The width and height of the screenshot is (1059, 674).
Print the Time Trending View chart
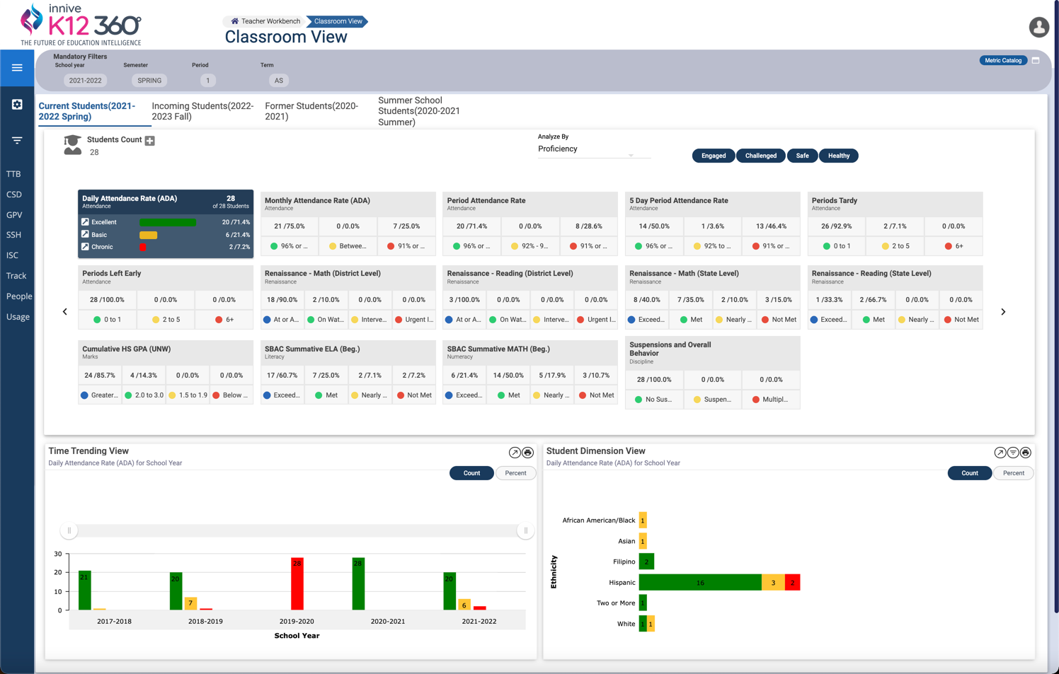click(528, 453)
